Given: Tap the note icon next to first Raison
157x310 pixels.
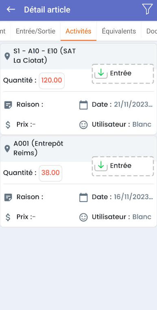Looking at the screenshot, I should click(8, 105).
